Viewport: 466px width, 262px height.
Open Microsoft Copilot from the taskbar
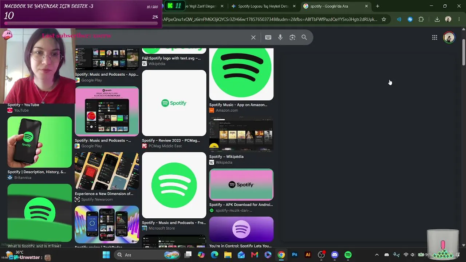point(201,255)
